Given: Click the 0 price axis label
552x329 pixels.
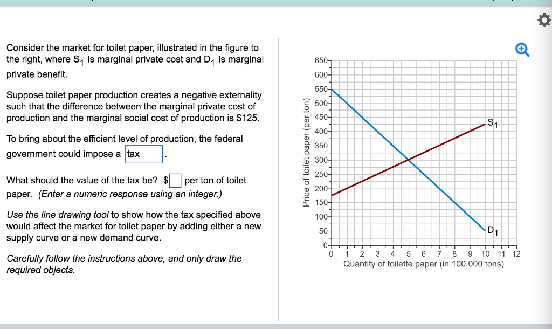Looking at the screenshot, I should 325,245.
